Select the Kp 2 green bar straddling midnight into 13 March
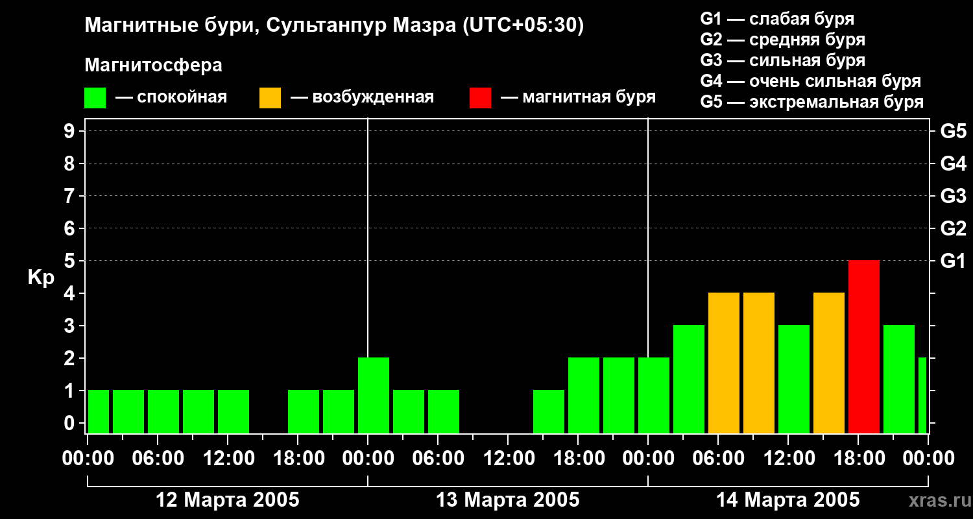 point(374,396)
